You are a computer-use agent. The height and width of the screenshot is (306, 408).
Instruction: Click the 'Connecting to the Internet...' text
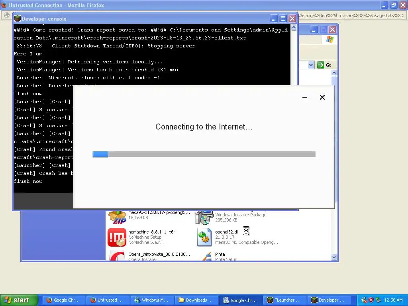[204, 127]
